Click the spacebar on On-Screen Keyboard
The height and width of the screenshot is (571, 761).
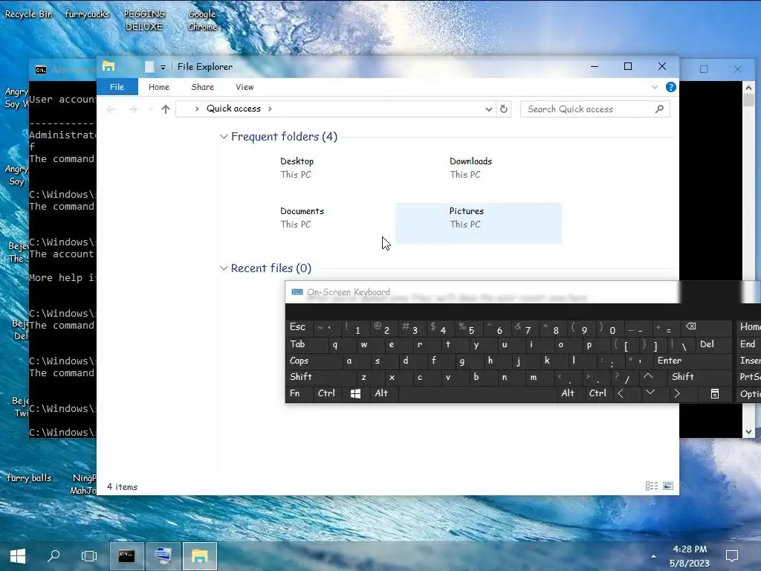point(477,393)
